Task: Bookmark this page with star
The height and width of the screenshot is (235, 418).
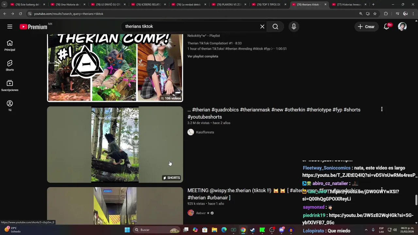Action: click(375, 14)
